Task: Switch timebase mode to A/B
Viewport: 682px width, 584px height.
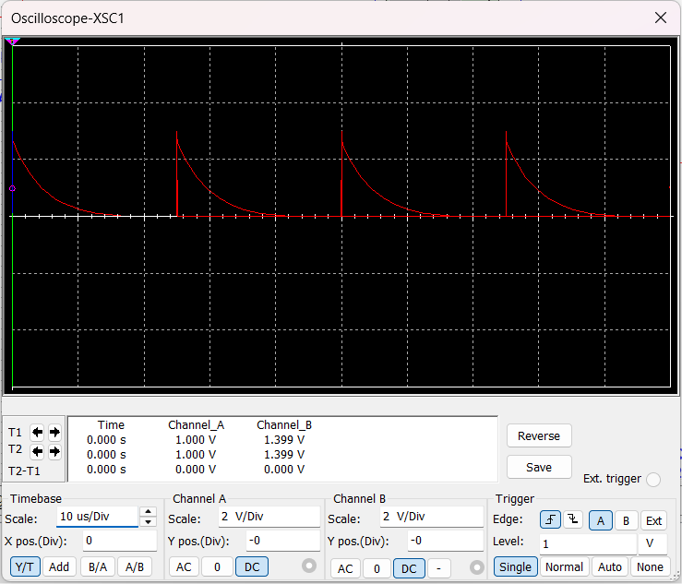Action: pyautogui.click(x=135, y=566)
